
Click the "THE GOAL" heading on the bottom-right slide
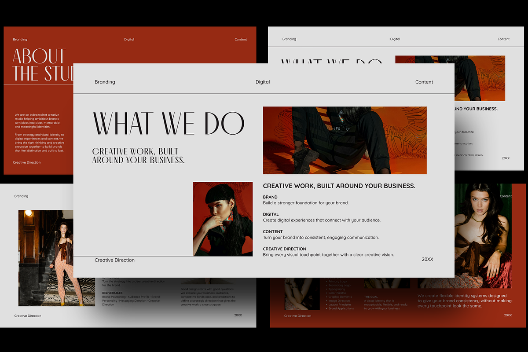tap(371, 297)
